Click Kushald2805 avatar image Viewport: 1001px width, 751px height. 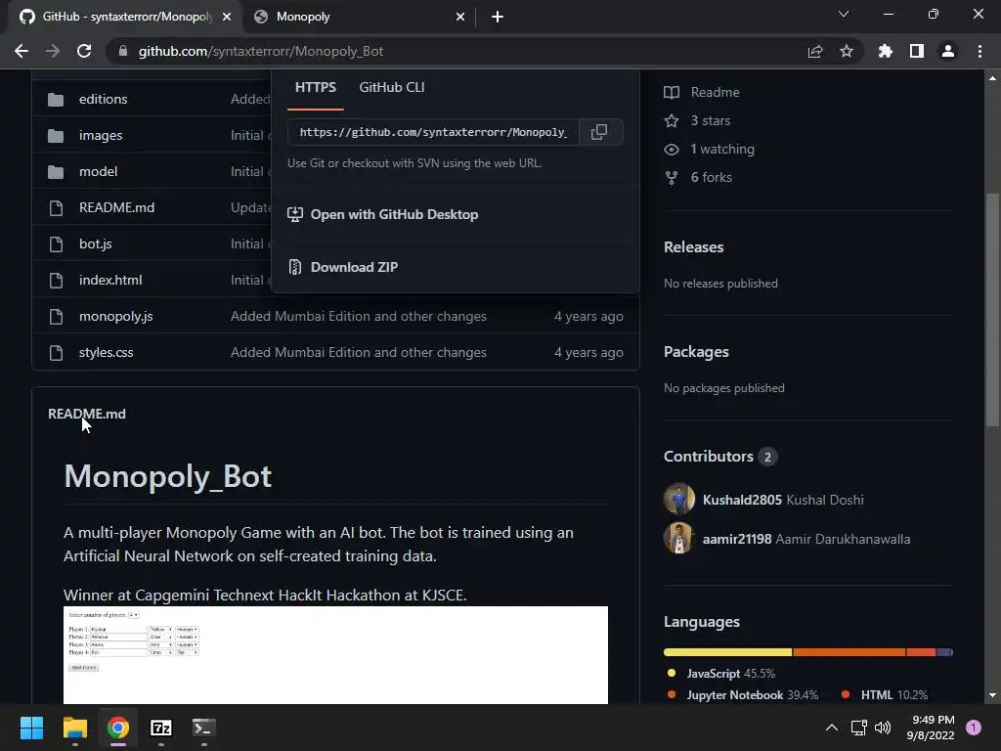point(679,499)
